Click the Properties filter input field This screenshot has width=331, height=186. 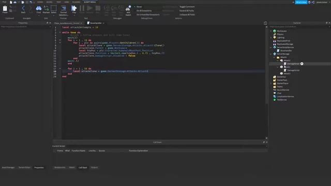pyautogui.click(x=26, y=27)
